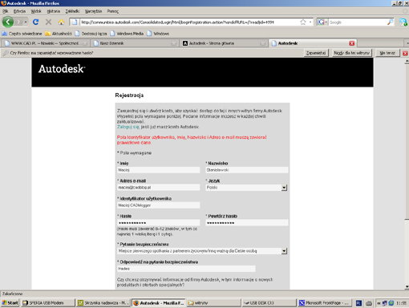
Task: Click the address bar URL field
Action: [188, 22]
